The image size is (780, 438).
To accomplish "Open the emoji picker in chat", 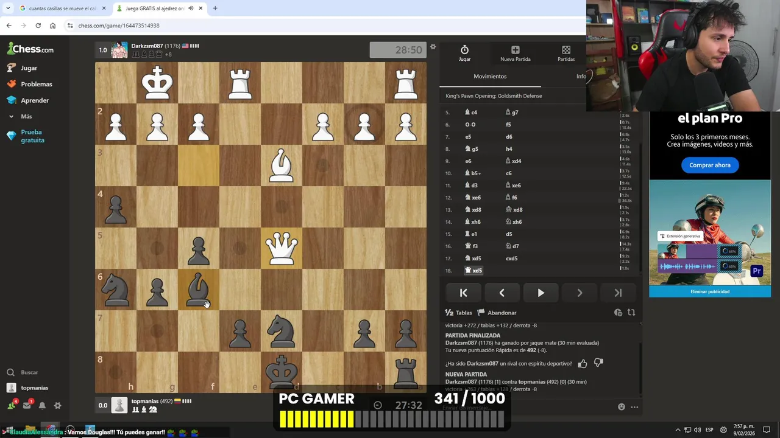I will pyautogui.click(x=621, y=407).
